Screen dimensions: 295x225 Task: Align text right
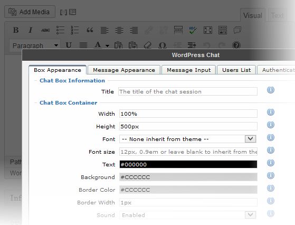(134, 30)
